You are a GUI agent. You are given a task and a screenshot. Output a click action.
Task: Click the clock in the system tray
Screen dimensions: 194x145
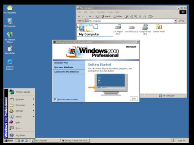coord(182,140)
